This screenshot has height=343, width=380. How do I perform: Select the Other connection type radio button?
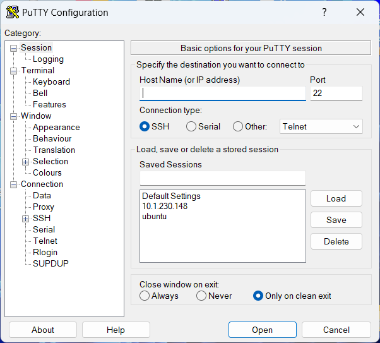click(x=238, y=126)
